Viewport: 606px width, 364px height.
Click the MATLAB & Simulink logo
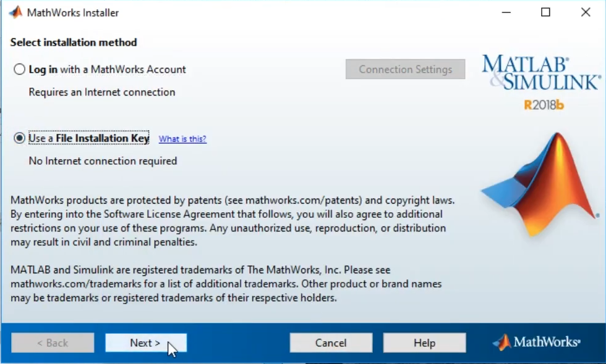point(540,73)
